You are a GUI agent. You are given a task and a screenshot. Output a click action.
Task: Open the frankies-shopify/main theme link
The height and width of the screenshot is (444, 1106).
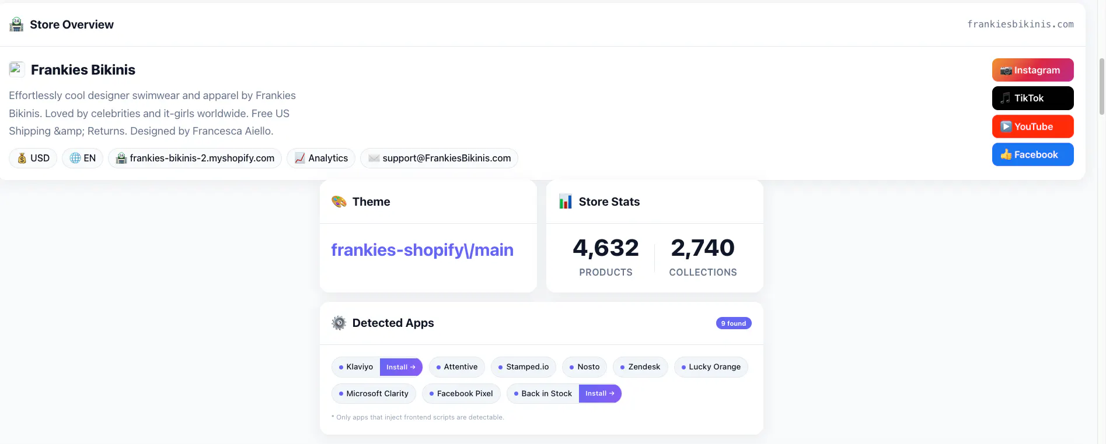[423, 250]
